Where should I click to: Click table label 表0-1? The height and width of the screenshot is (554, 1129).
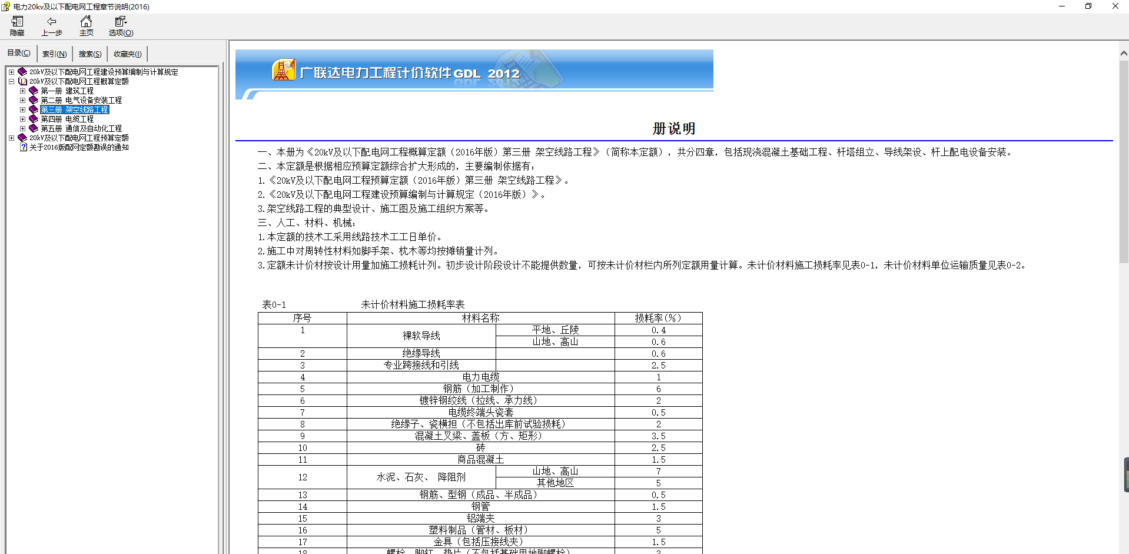click(274, 304)
